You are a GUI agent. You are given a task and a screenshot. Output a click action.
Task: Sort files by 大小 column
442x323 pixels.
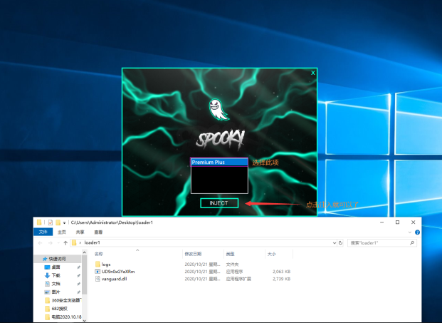coord(271,254)
